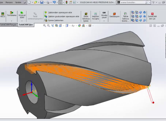Open the Help dropdown arrow

click(x=156, y=2)
